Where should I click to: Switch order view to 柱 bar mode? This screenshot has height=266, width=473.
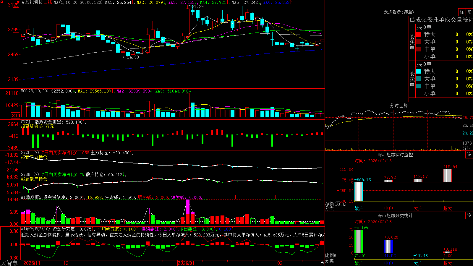(462, 12)
